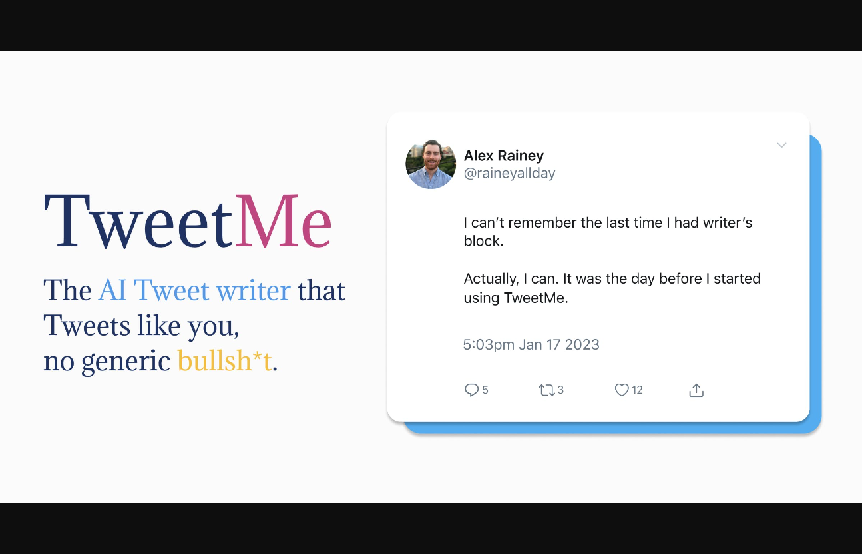
Task: Click the like count number 12
Action: pos(638,390)
